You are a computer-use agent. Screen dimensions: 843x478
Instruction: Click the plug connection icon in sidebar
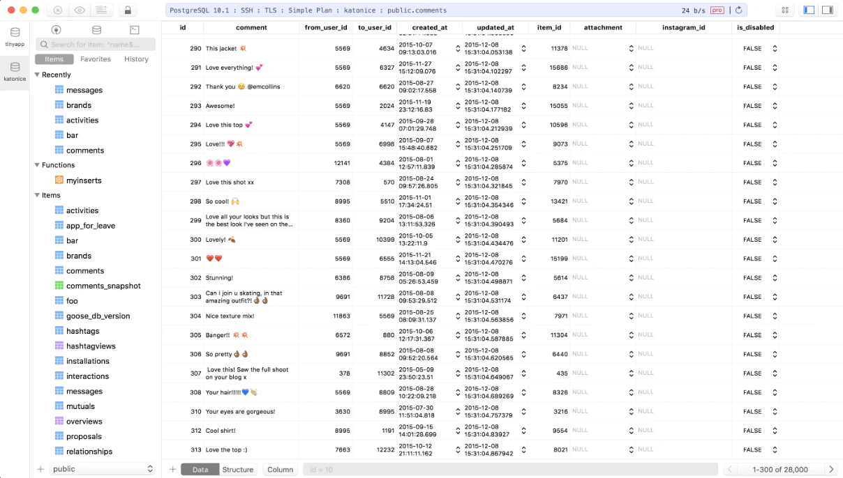coord(56,30)
